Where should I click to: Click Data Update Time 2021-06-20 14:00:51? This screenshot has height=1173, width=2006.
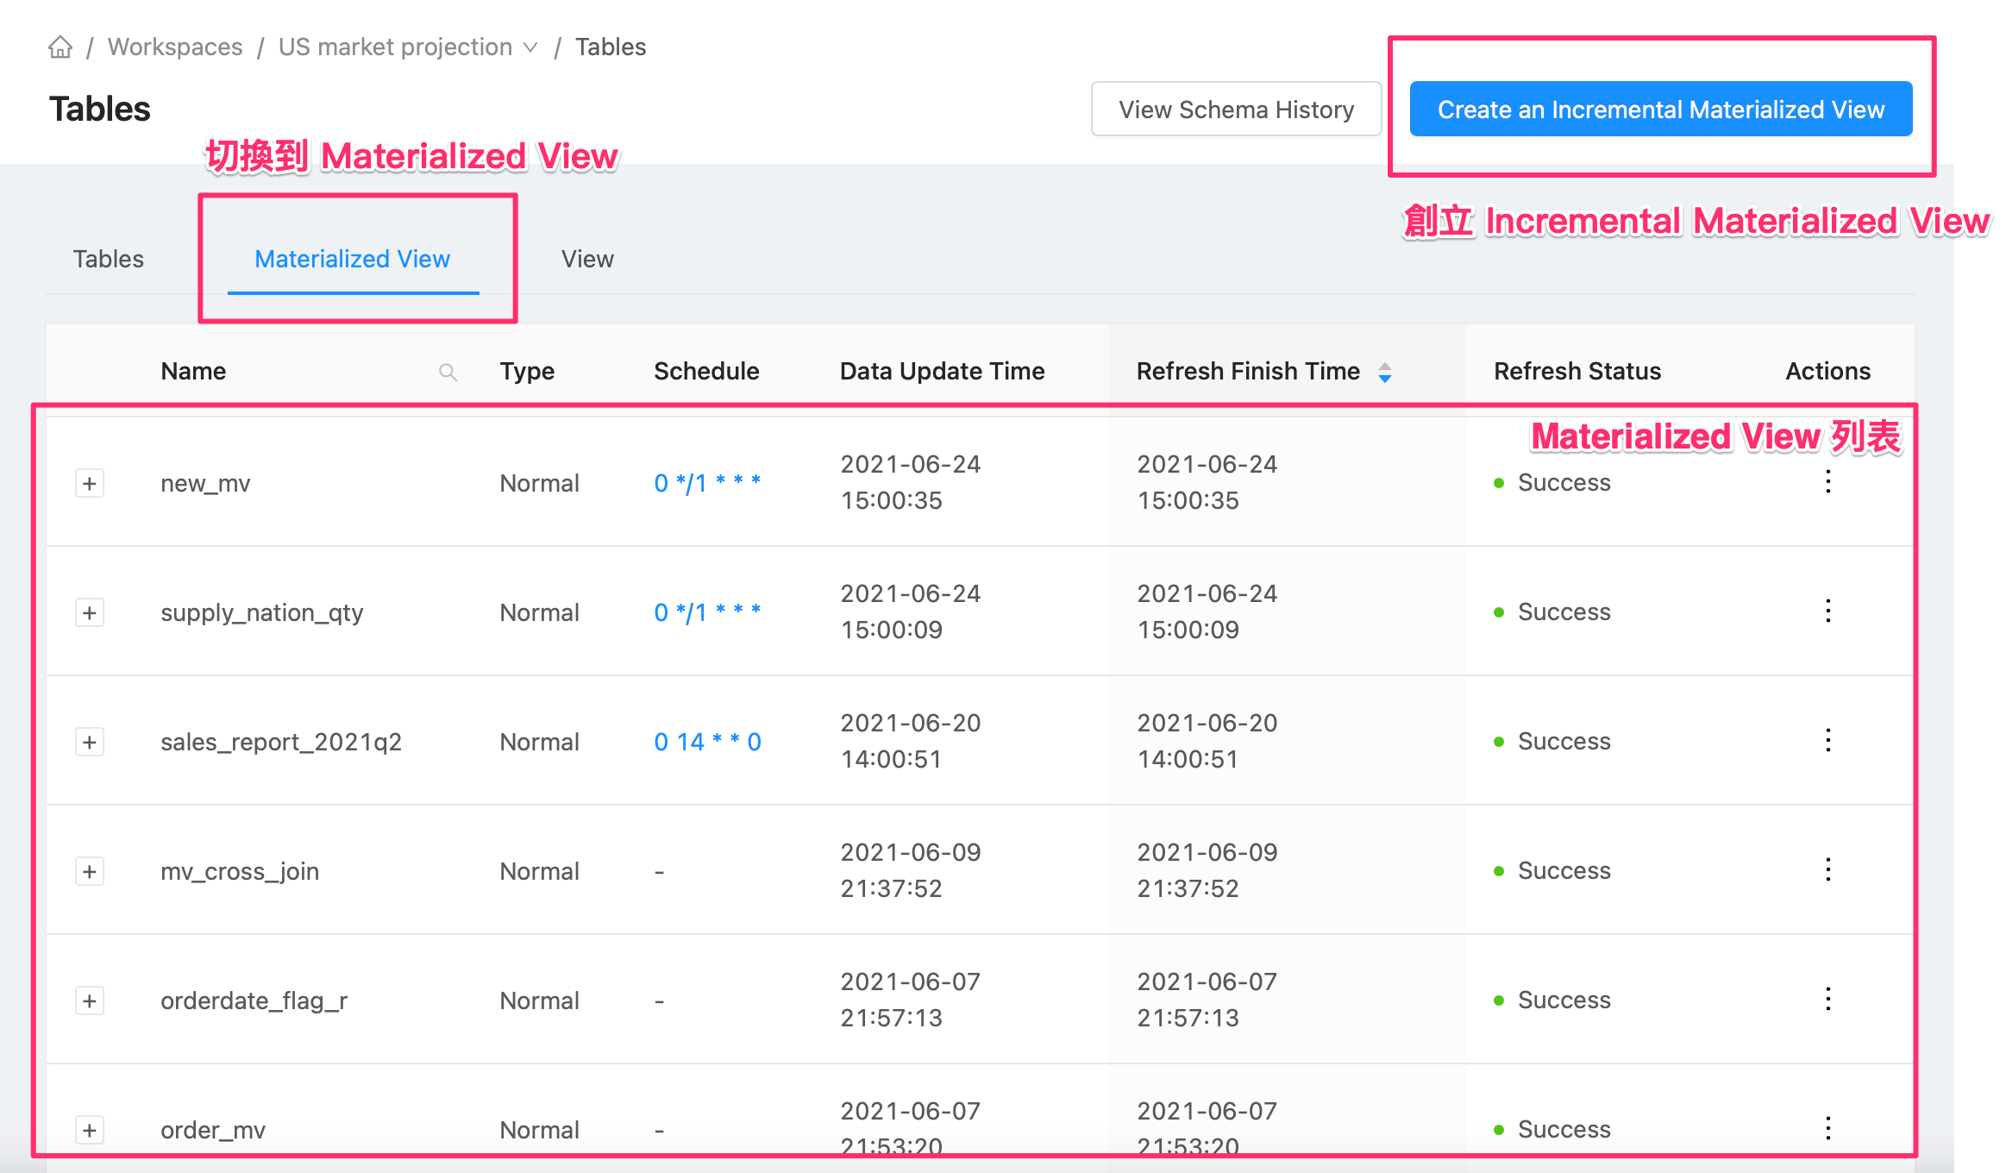point(911,741)
